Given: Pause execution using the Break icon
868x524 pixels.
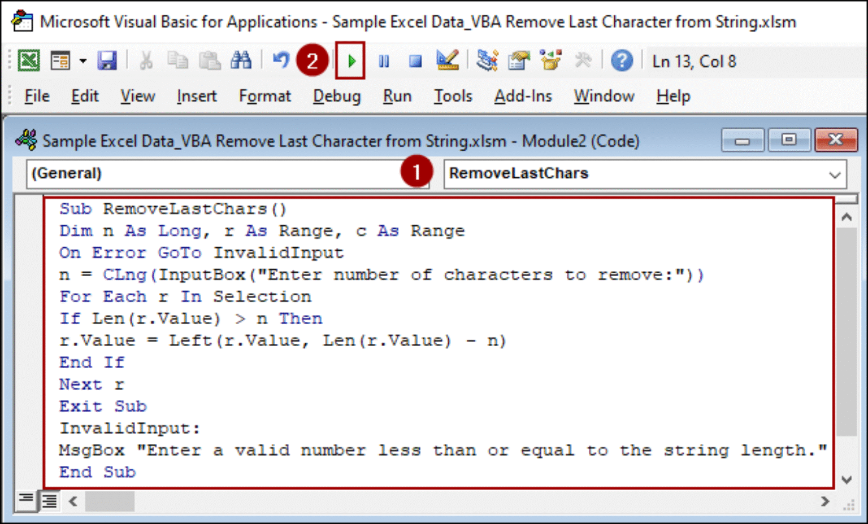Looking at the screenshot, I should tap(384, 60).
